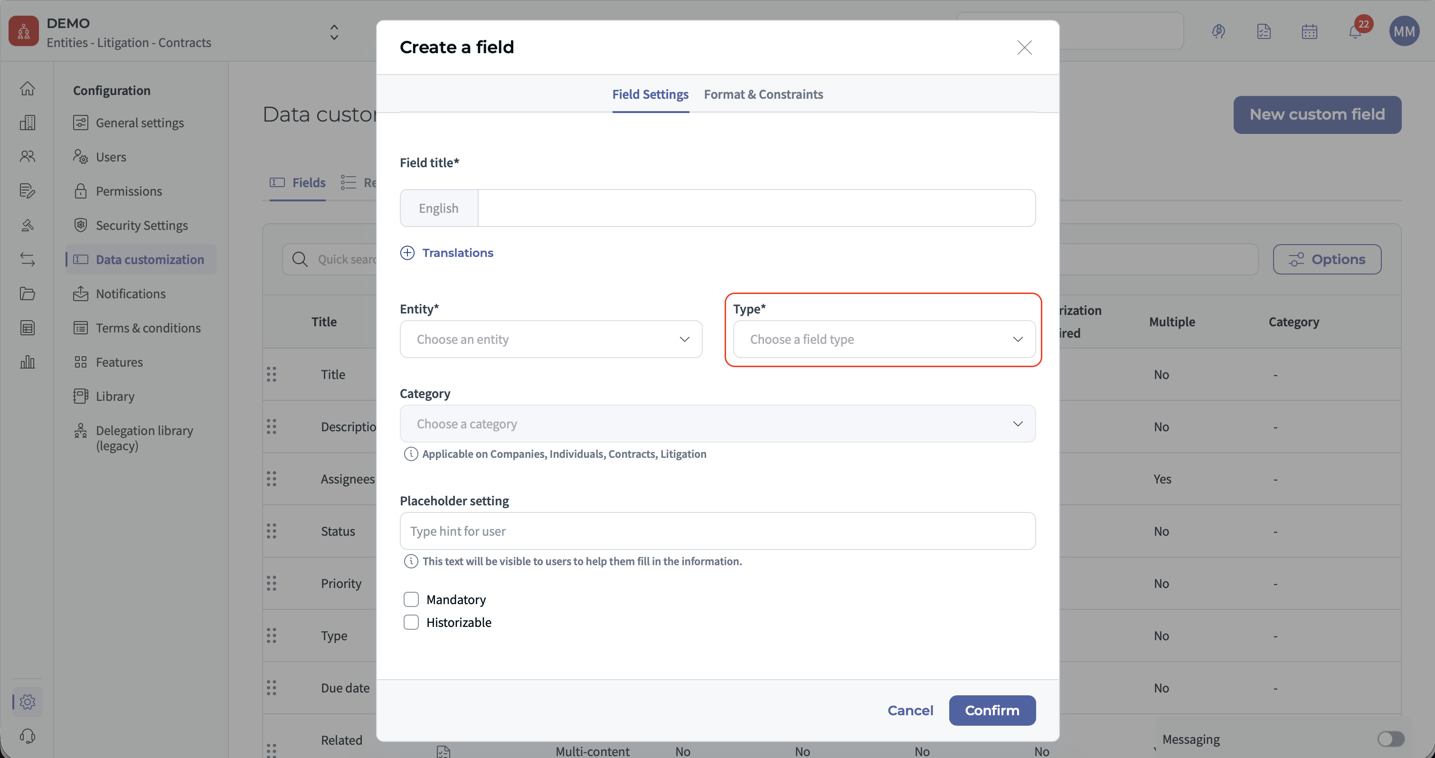Click the support headset icon

(x=27, y=736)
